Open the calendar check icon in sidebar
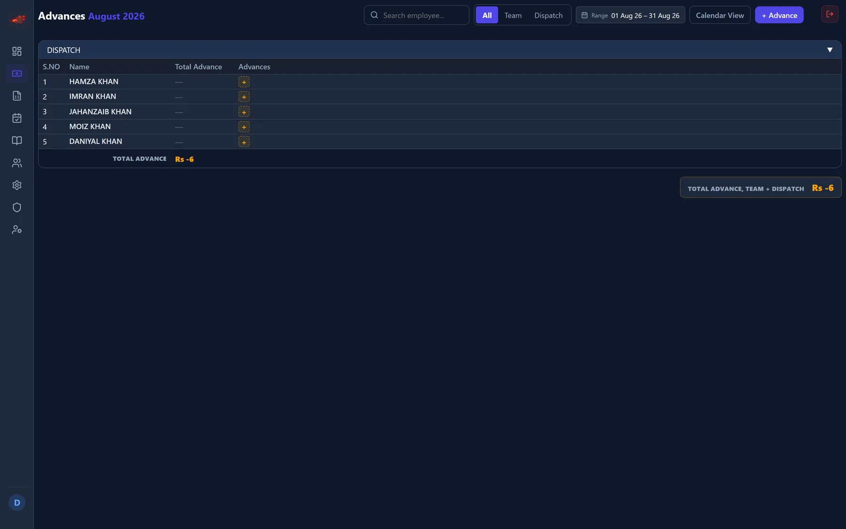The image size is (846, 529). (17, 118)
